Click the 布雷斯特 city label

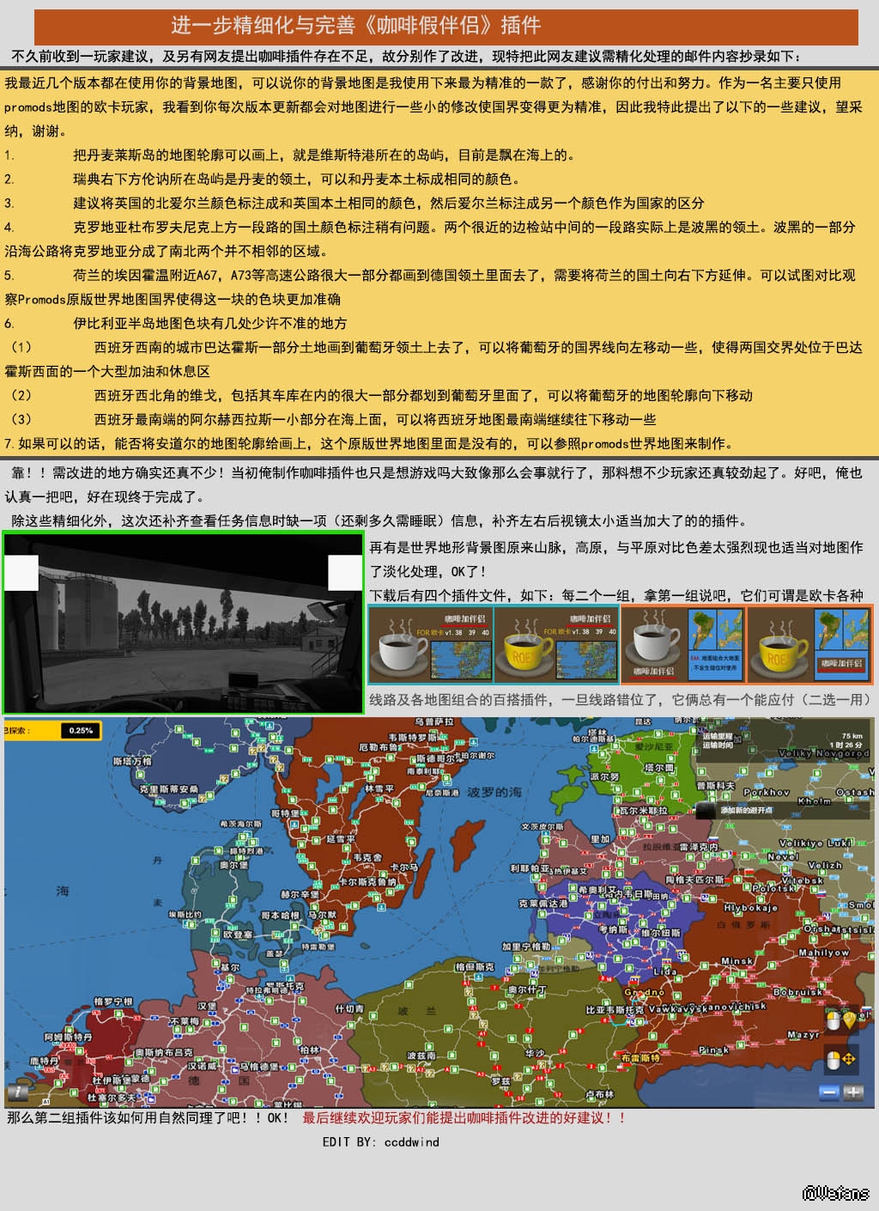click(641, 1058)
